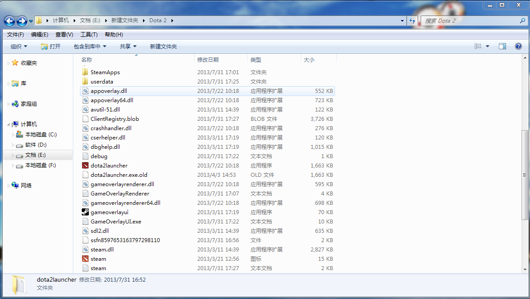Select steam.dll file icon
This screenshot has width=530, height=299.
coord(85,250)
